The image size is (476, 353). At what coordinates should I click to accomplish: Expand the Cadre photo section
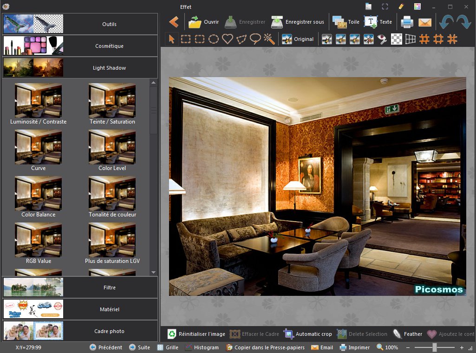click(80, 331)
